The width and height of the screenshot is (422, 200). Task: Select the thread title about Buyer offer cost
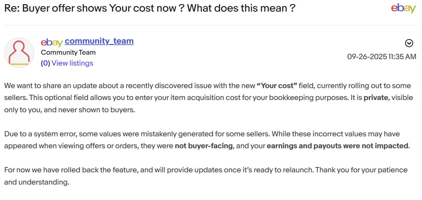[x=148, y=8]
